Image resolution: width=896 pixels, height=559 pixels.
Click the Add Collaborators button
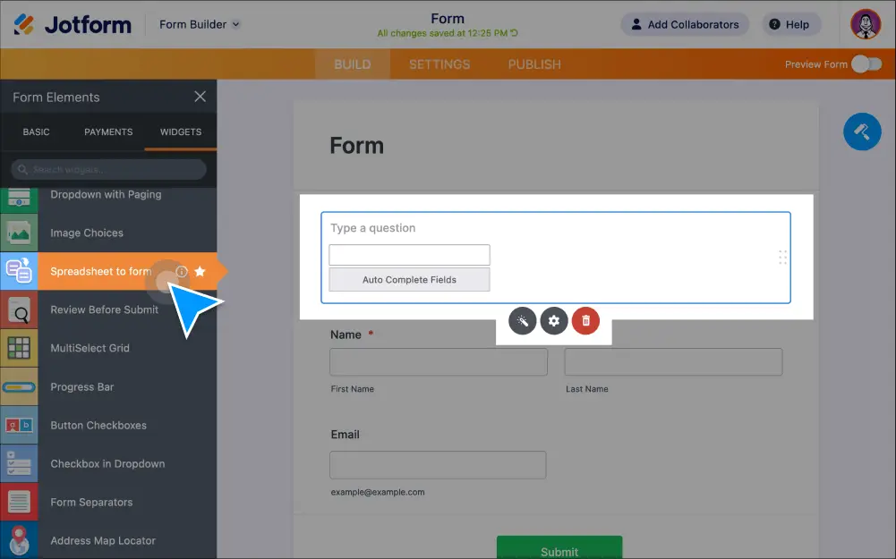coord(684,24)
